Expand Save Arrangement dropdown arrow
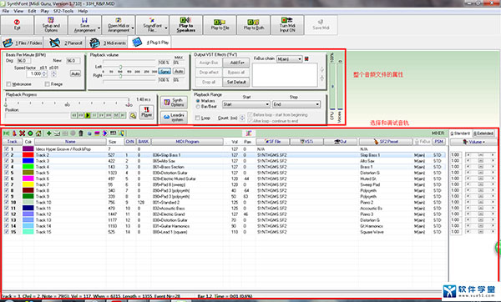Viewport: 501px width, 302px height. 99,28
